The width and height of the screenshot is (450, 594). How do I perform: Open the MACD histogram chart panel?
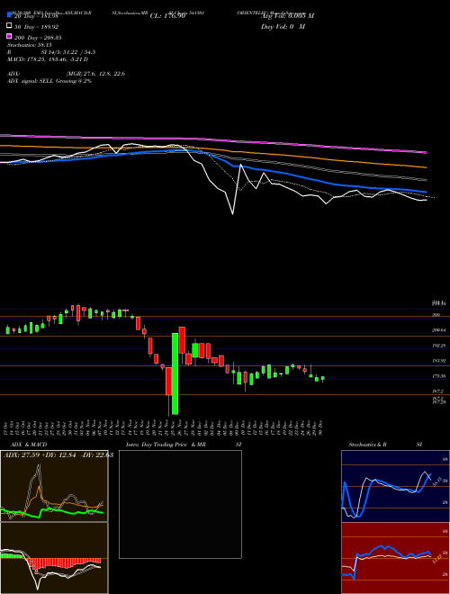click(x=54, y=558)
